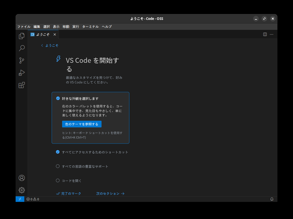Expand the すべての言語の豊富なサポート step
This screenshot has height=219, width=293.
tap(85, 166)
